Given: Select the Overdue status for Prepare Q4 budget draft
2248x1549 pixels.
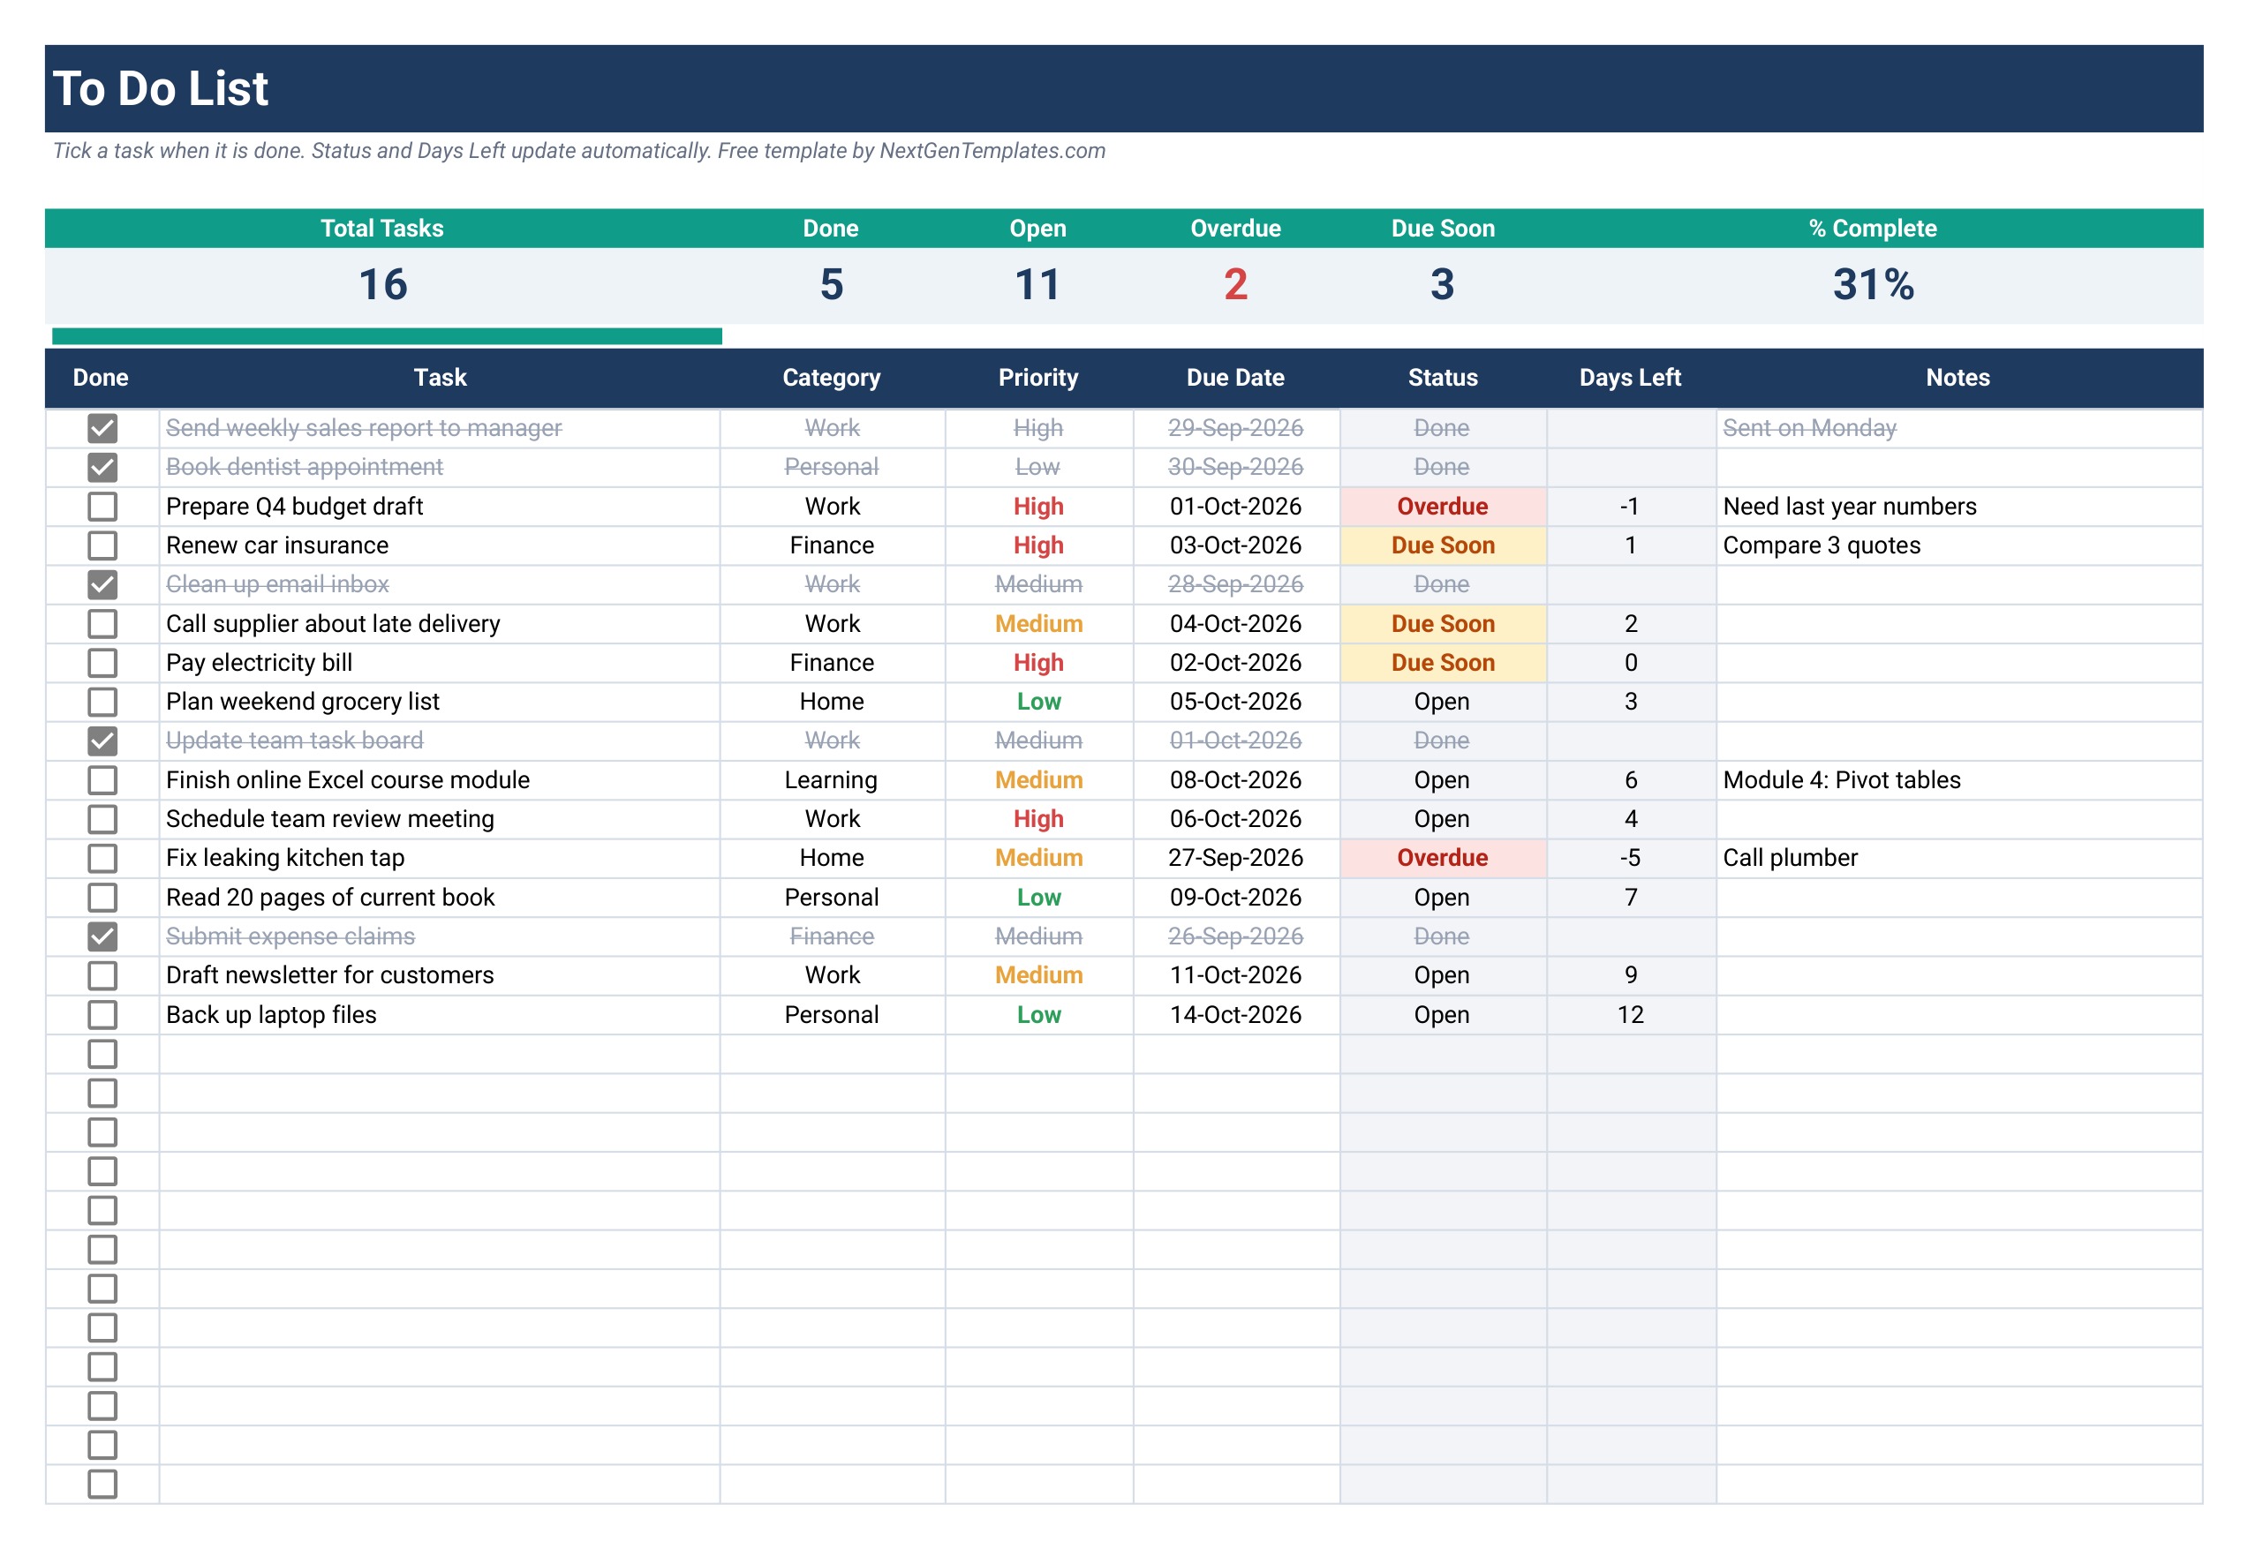Looking at the screenshot, I should point(1443,507).
